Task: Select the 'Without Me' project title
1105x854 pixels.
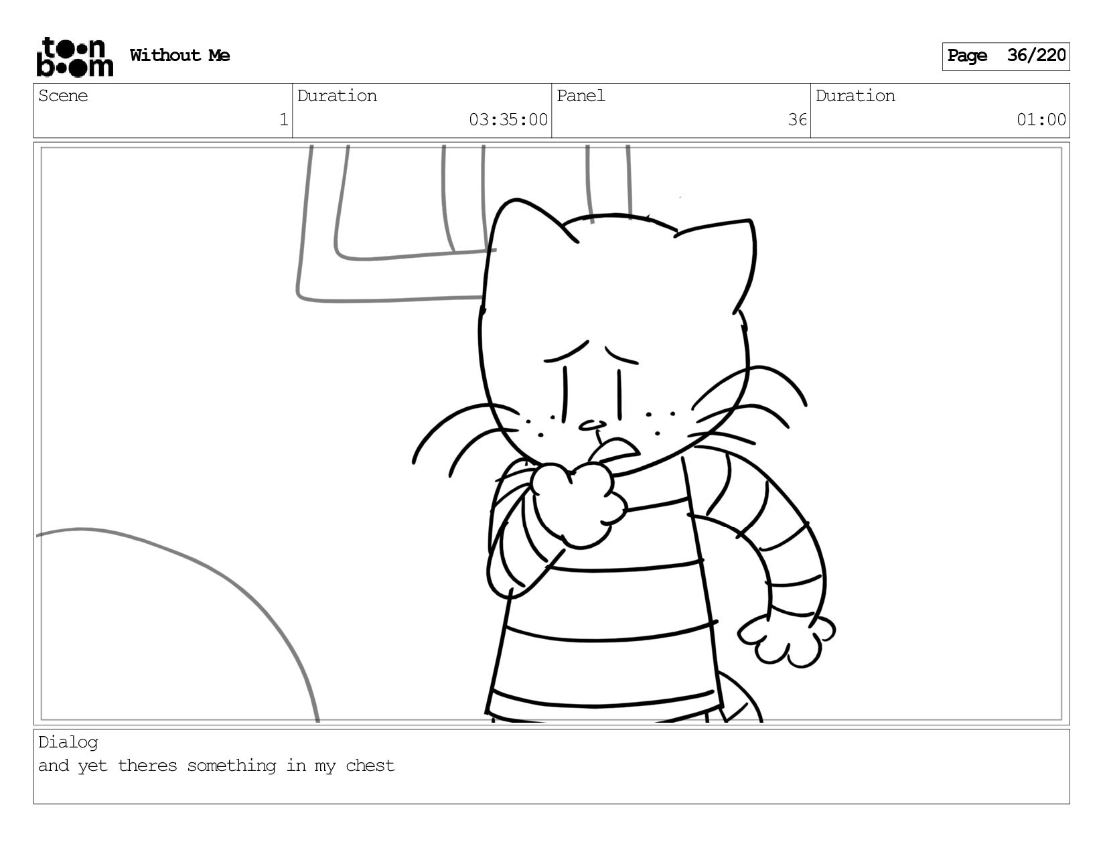Action: pos(179,56)
